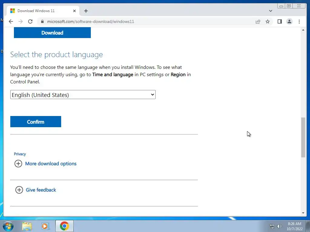Minimize the Chrome window
The width and height of the screenshot is (310, 232).
281,6
